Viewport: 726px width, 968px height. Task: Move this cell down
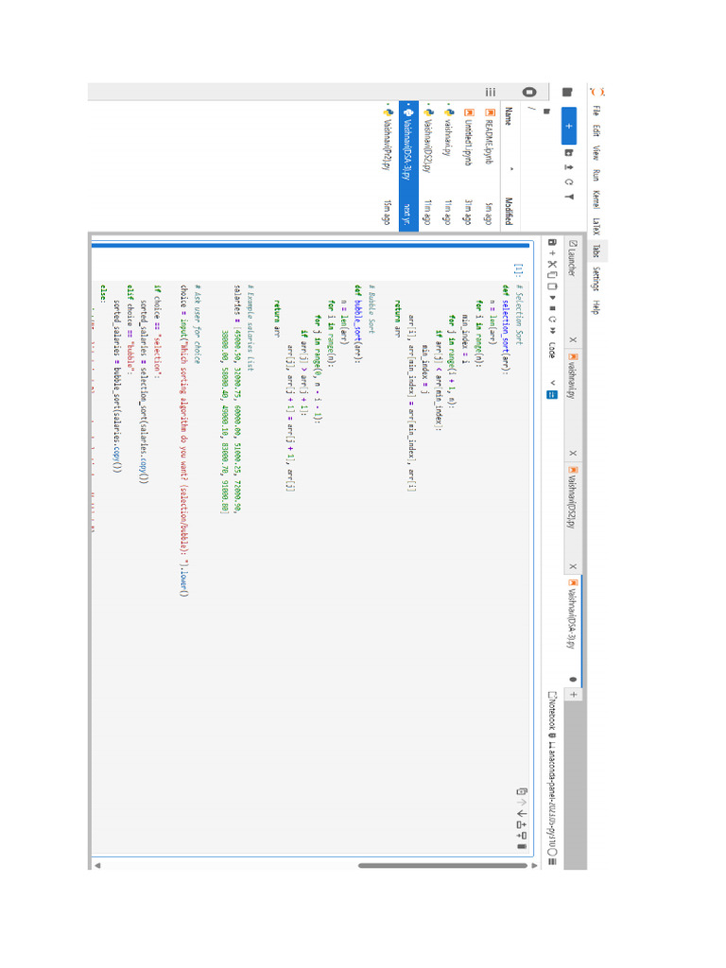tap(522, 813)
